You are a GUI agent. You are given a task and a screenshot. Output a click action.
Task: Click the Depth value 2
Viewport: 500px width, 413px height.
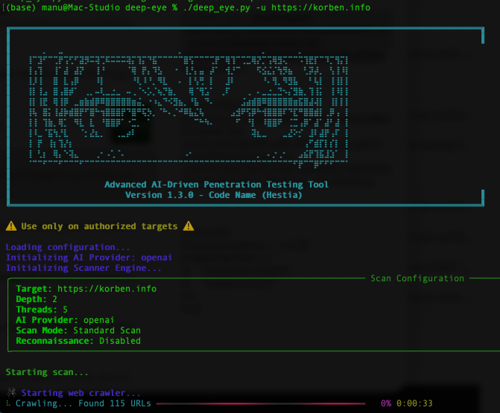point(54,299)
